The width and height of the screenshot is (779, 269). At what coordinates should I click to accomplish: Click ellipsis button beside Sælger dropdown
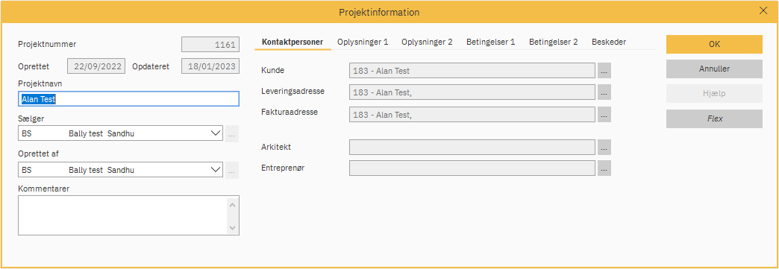232,133
